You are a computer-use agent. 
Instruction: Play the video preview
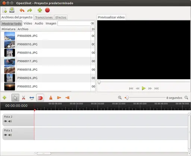(144, 88)
